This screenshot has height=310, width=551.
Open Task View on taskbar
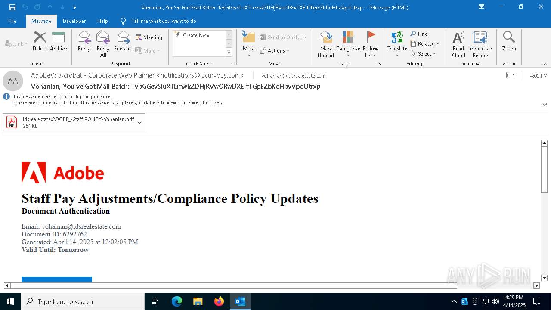pos(155,301)
